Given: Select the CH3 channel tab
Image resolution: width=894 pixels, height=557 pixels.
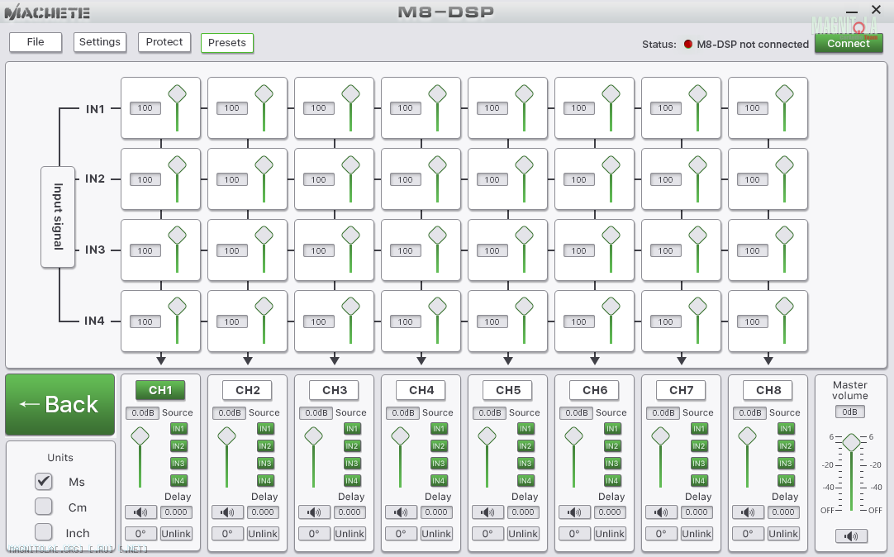Looking at the screenshot, I should (x=334, y=391).
